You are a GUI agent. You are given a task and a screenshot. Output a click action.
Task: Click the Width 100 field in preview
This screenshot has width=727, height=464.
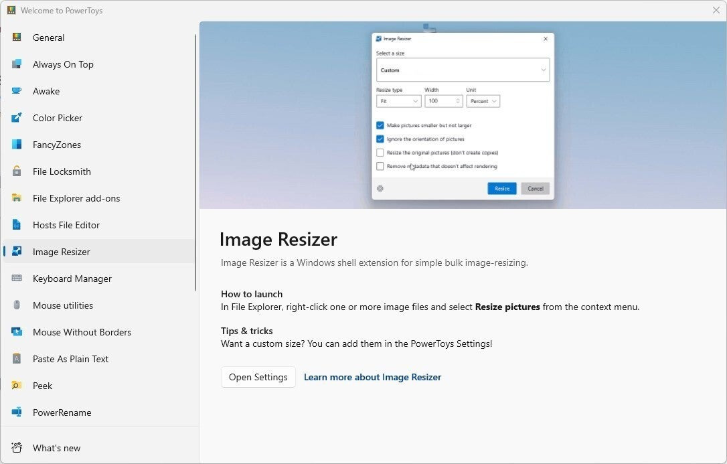444,101
